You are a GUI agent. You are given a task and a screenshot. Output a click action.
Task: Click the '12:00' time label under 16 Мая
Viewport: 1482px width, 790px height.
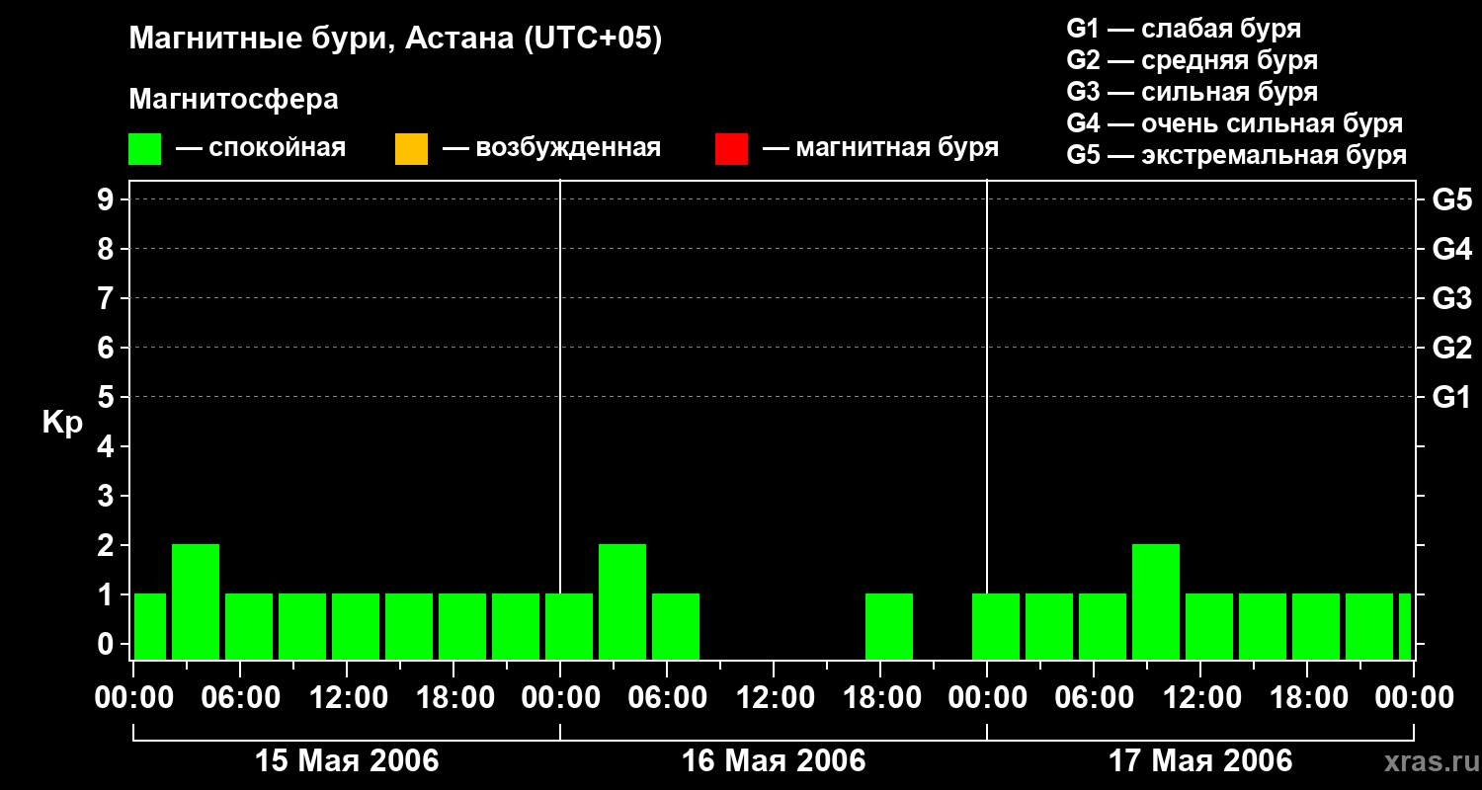774,698
